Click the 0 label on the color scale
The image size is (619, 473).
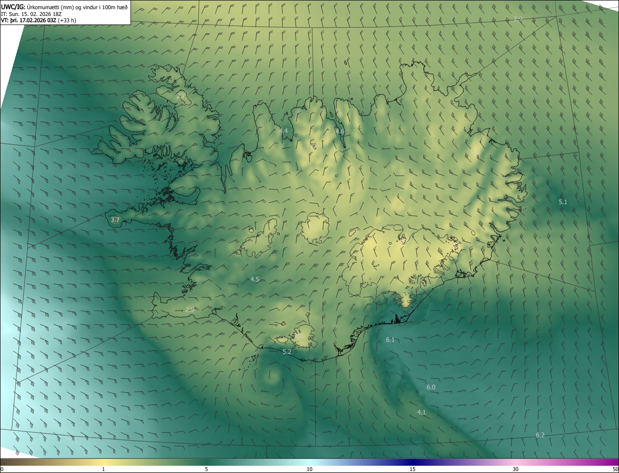point(2,469)
